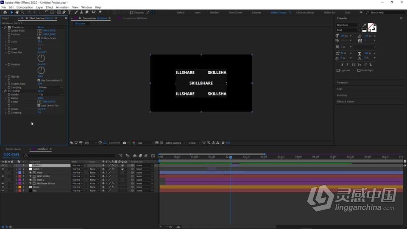Click the frame blending icon in timeline
The image size is (407, 229).
(140, 156)
